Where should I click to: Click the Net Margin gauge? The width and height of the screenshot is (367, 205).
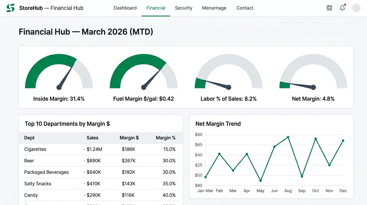point(313,72)
